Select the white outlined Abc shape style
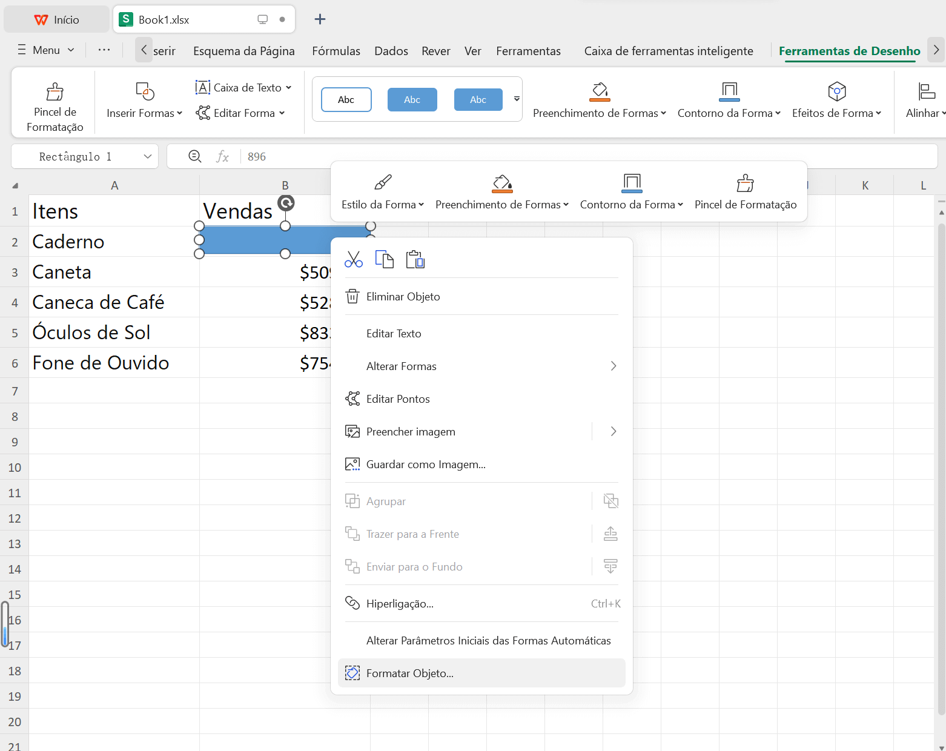Viewport: 946px width, 751px height. click(346, 100)
